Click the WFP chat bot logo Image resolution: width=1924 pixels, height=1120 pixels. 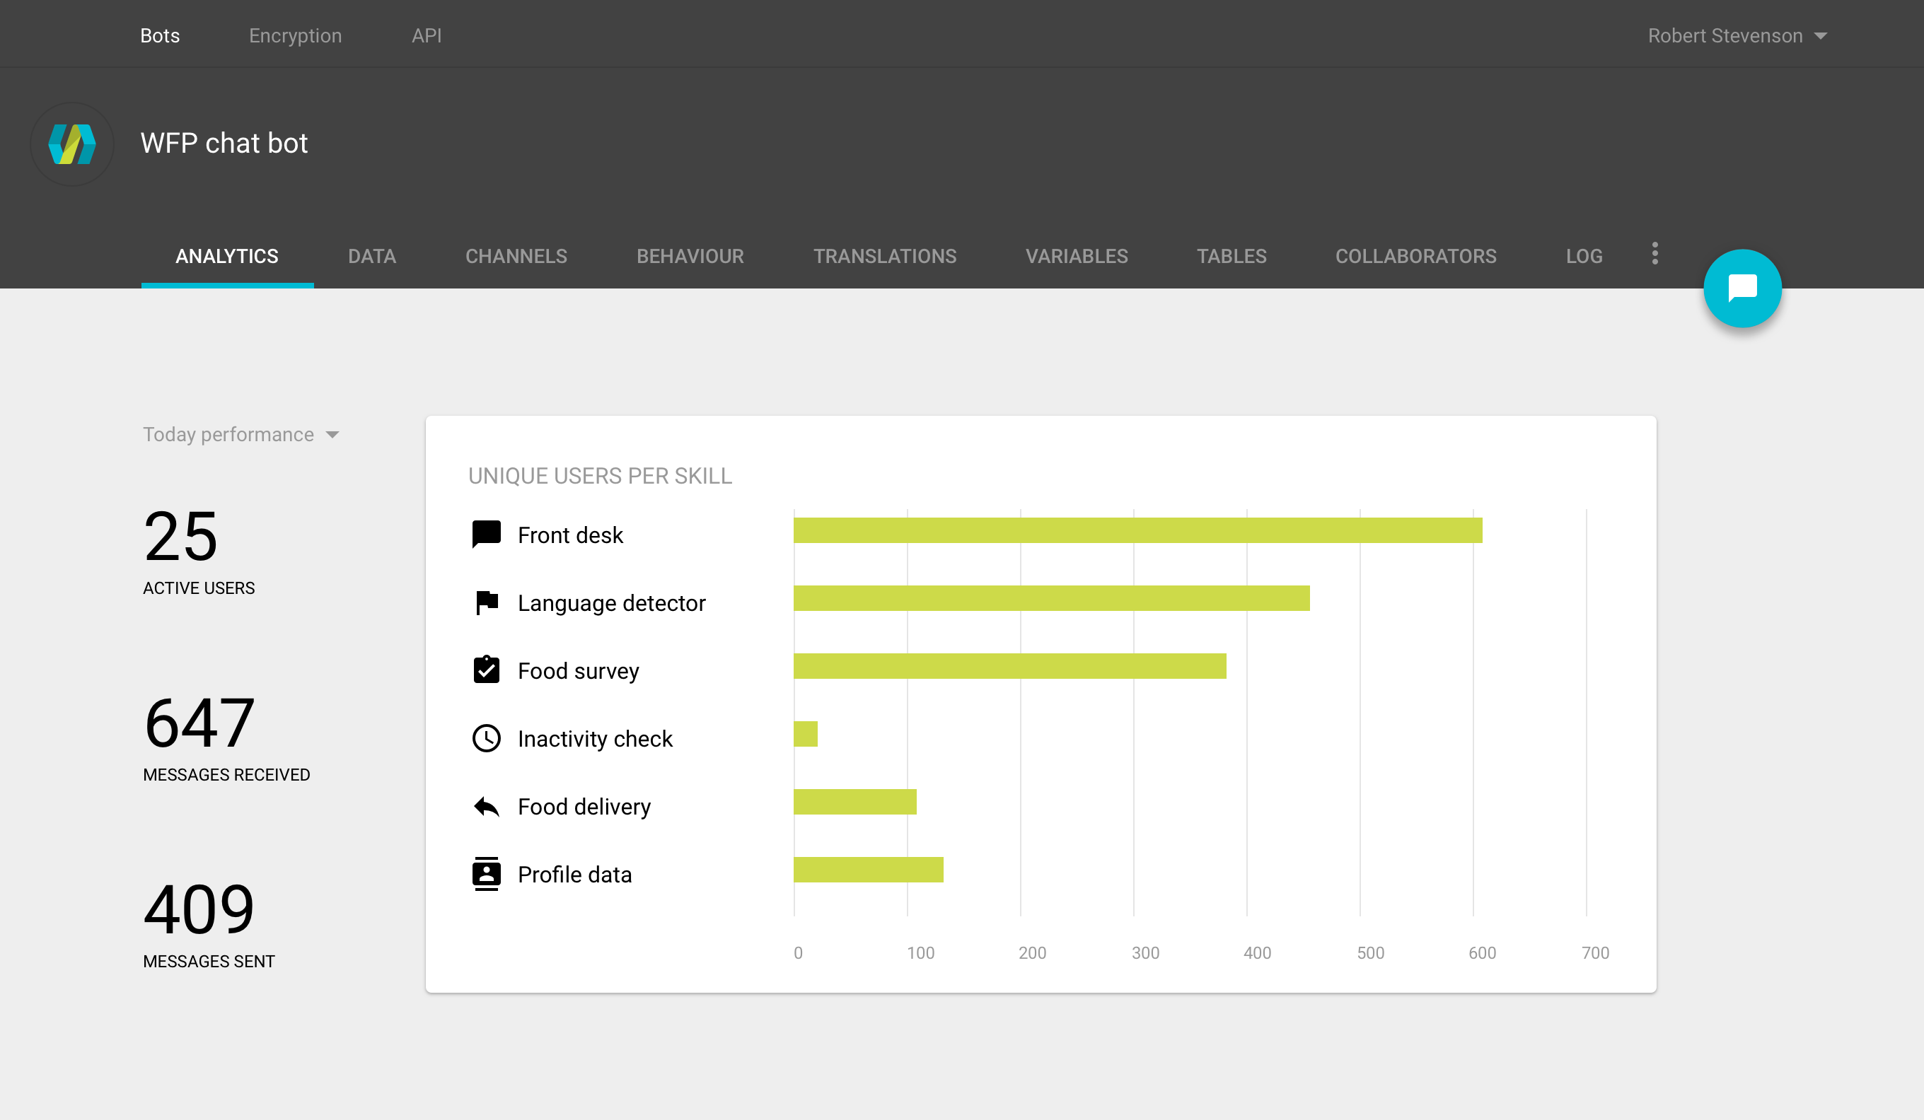point(71,144)
